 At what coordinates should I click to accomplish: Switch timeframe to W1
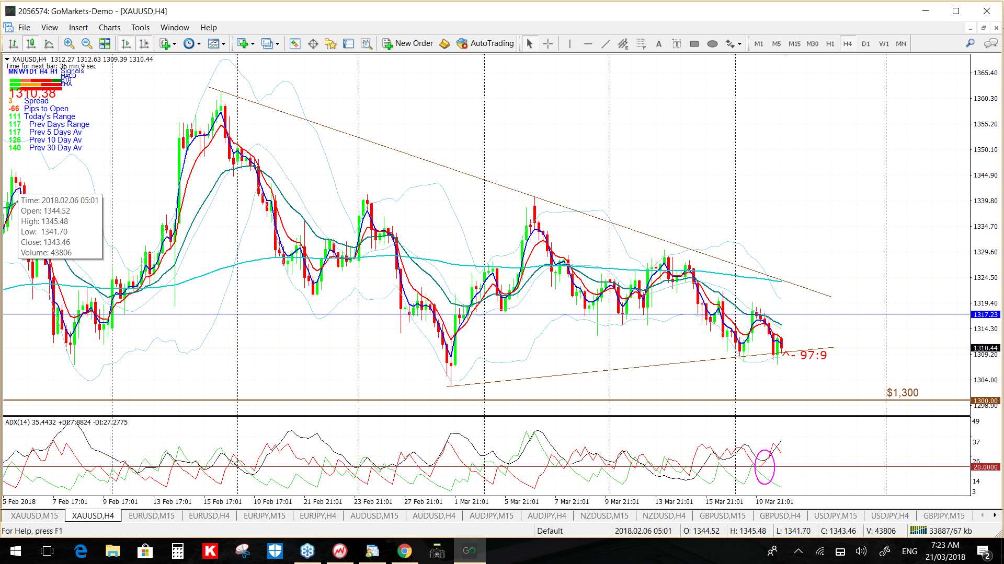[884, 44]
